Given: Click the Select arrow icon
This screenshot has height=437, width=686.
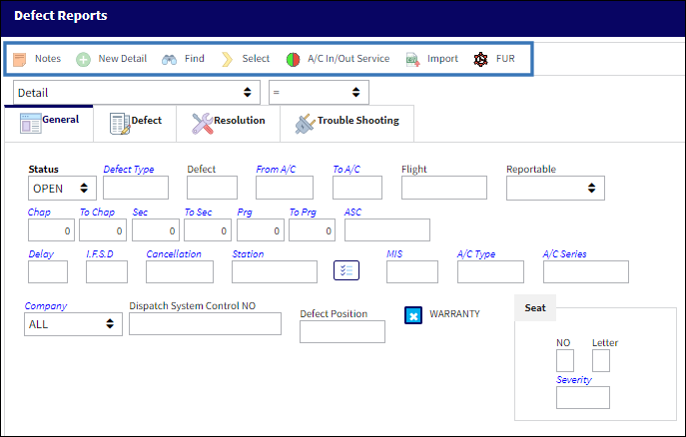Looking at the screenshot, I should pos(227,59).
